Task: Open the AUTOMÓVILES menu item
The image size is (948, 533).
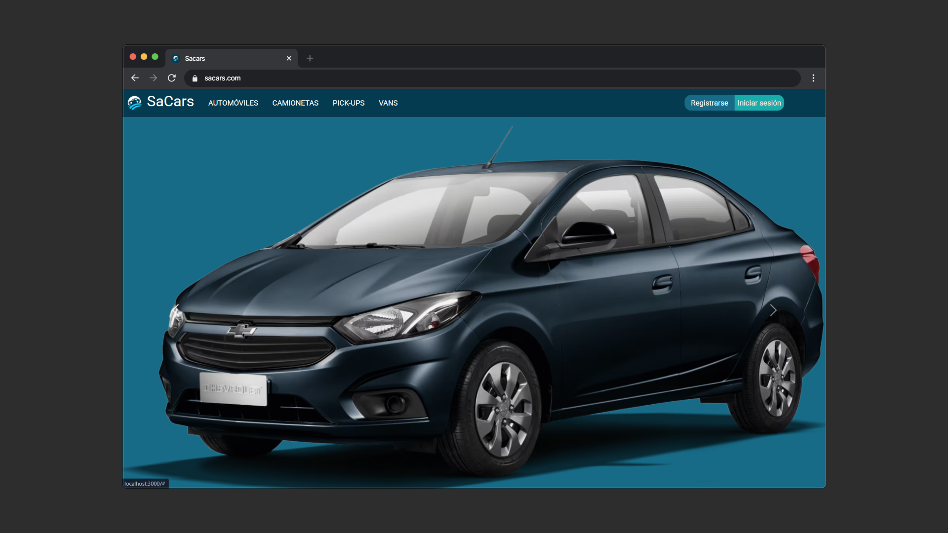Action: (233, 103)
